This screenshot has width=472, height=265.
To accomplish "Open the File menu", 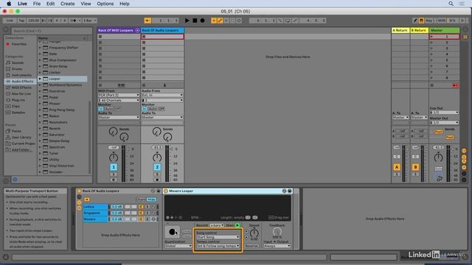I will (x=37, y=4).
